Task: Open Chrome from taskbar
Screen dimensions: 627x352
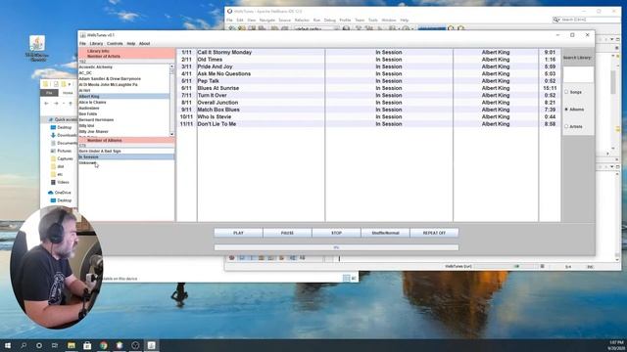Action: click(x=103, y=345)
